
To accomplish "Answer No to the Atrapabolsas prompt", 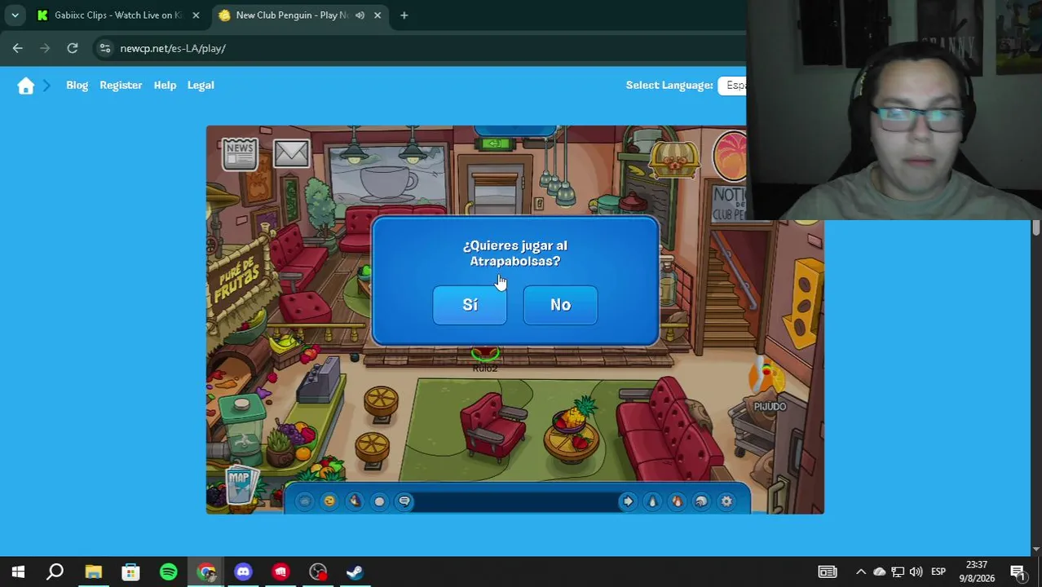I will (560, 305).
